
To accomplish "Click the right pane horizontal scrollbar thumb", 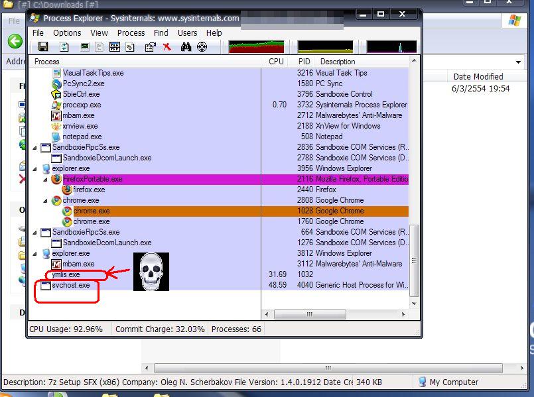I will 310,314.
